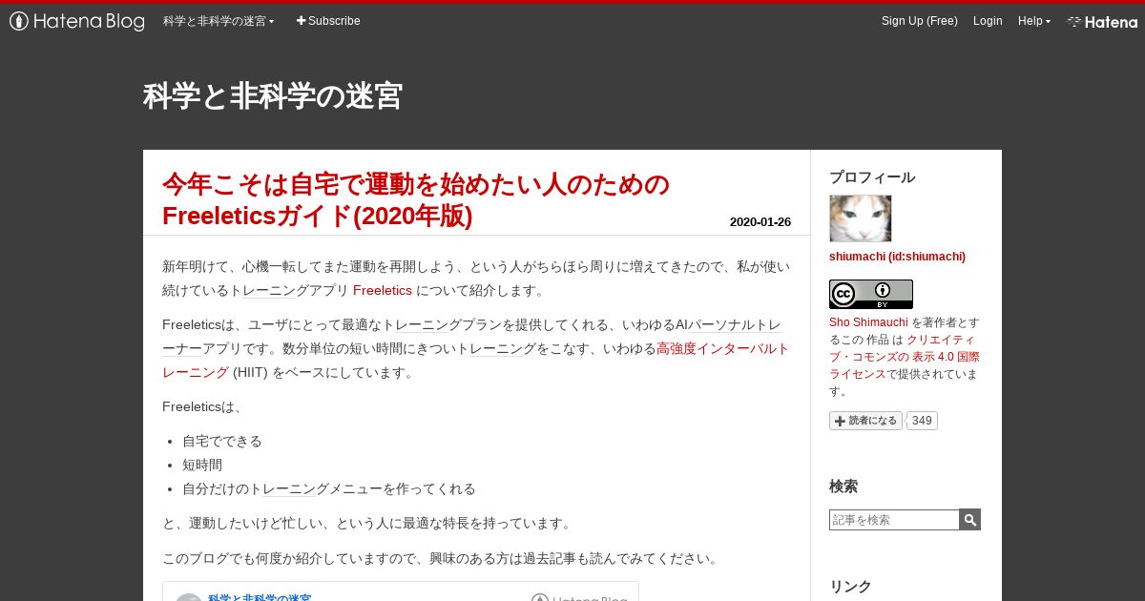Open shiumachi (id:shiumachi) profile link
Image resolution: width=1145 pixels, height=601 pixels.
pos(897,257)
